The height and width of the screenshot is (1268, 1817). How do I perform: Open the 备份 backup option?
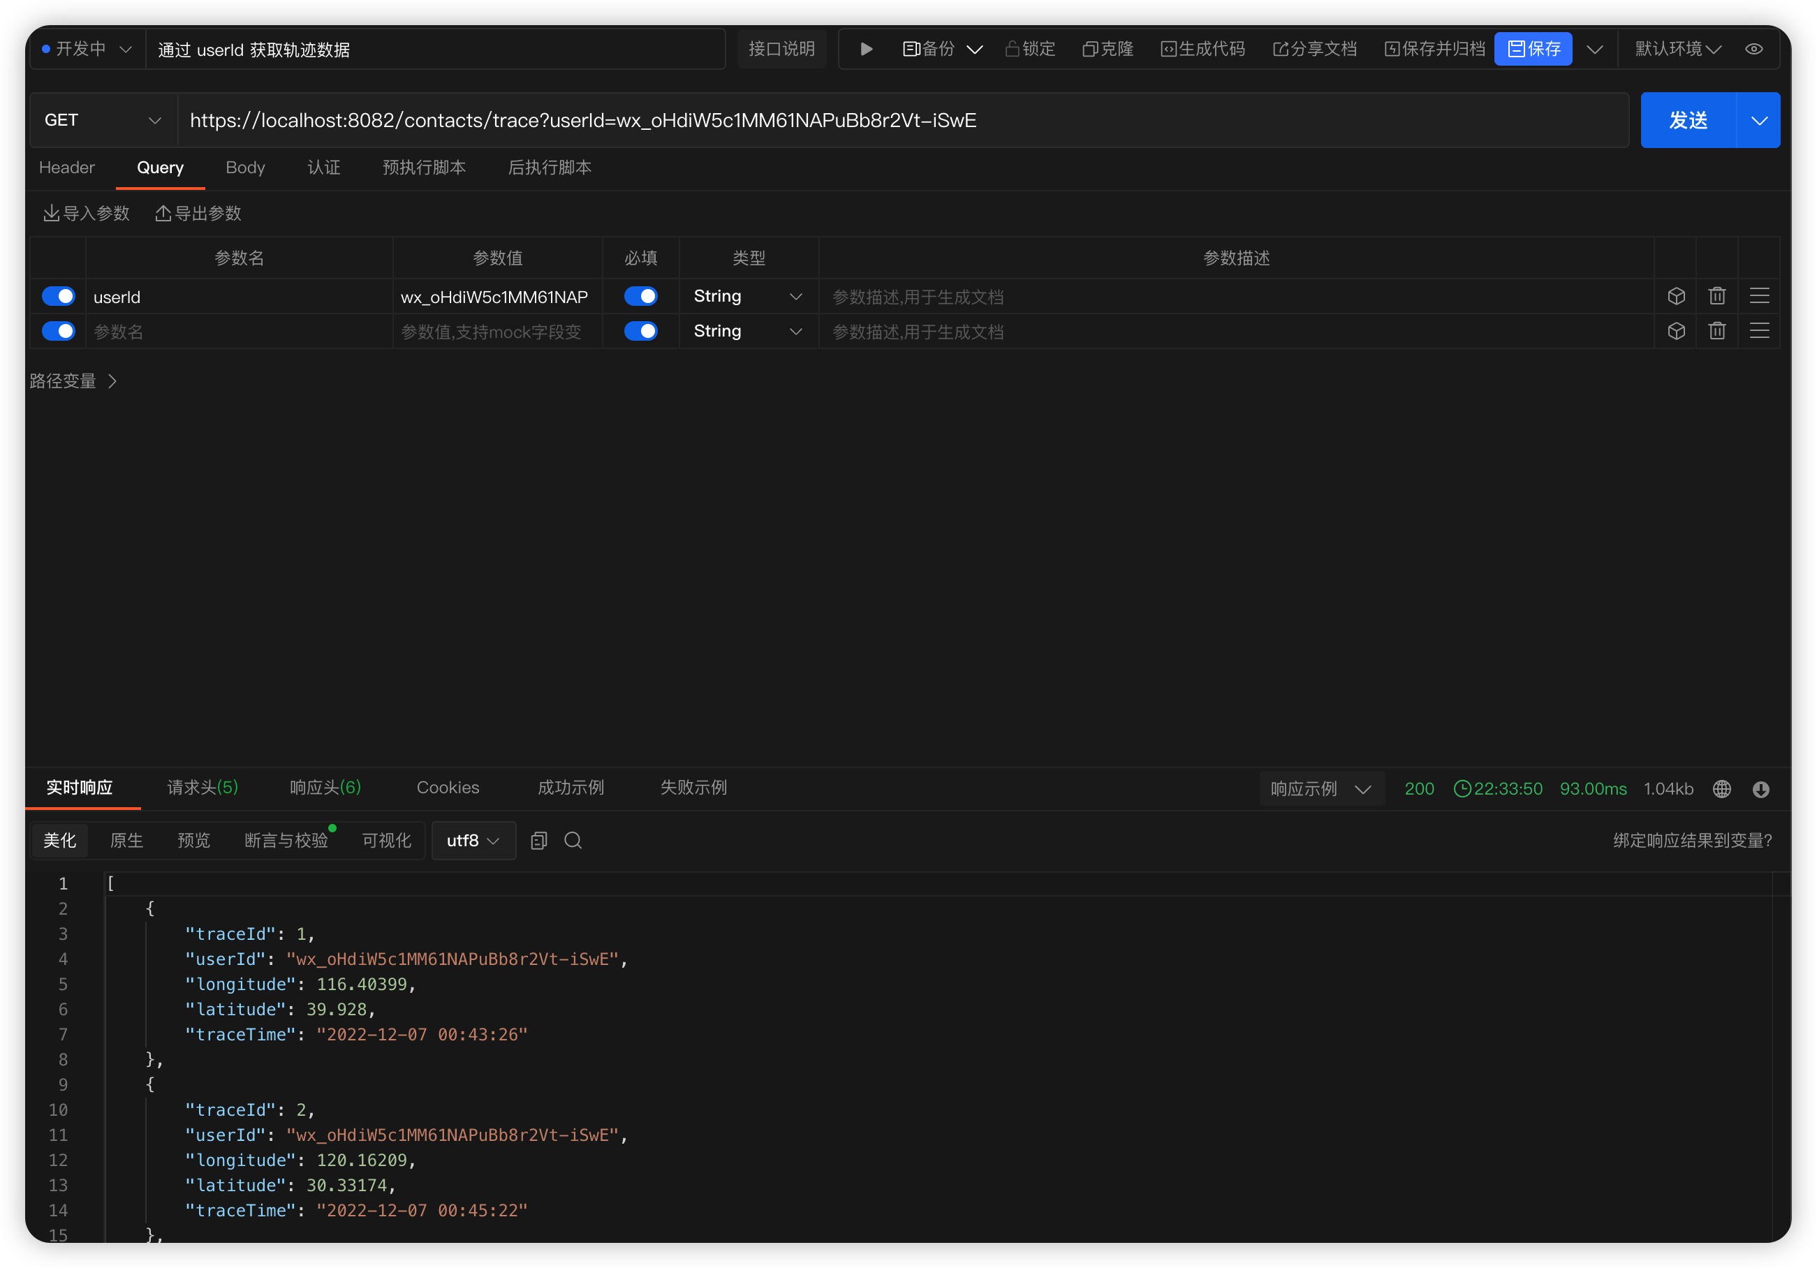click(928, 49)
